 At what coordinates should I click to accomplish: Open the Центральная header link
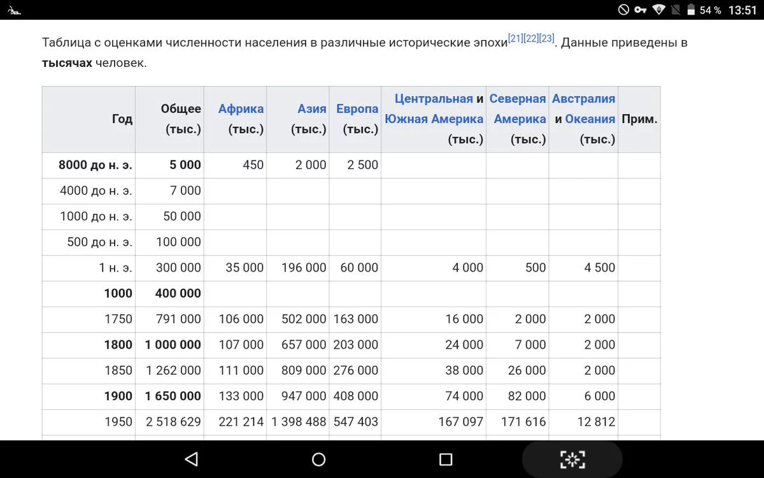434,99
